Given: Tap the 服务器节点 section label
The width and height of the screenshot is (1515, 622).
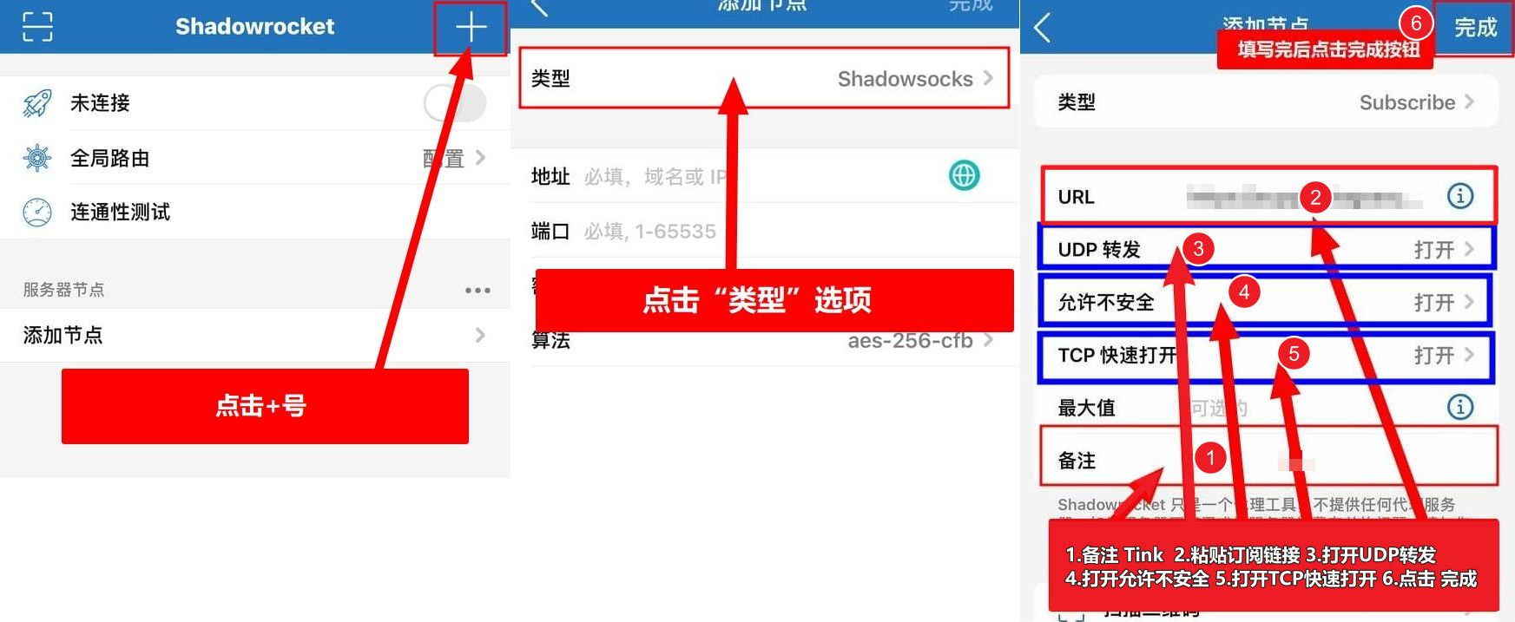Looking at the screenshot, I should 63,290.
